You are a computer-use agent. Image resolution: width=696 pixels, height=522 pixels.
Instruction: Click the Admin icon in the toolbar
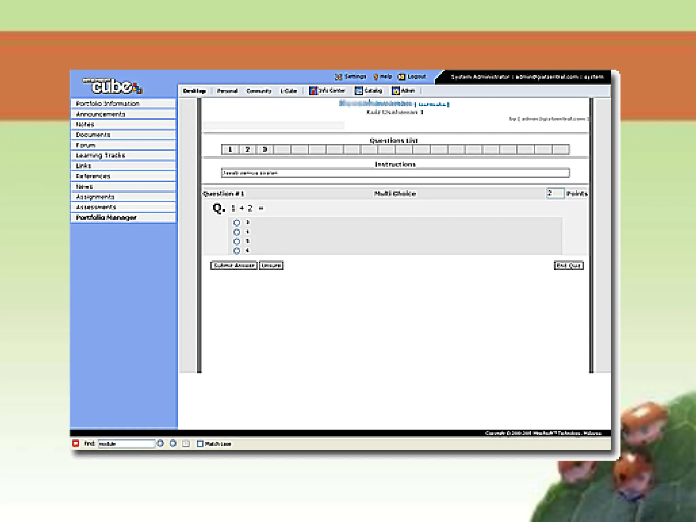pos(396,91)
